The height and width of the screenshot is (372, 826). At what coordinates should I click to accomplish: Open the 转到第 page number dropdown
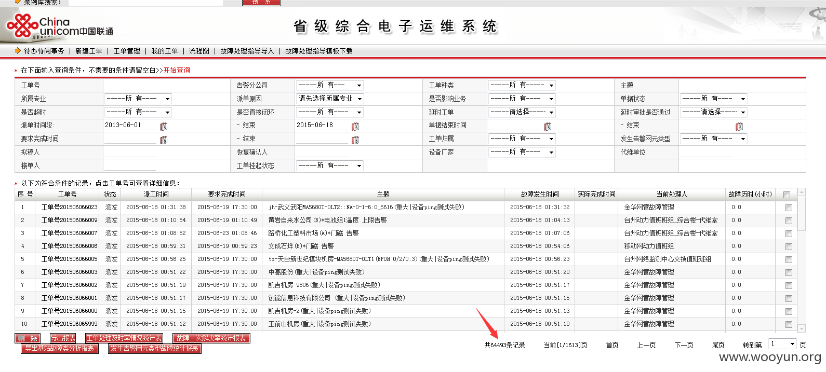click(x=783, y=344)
